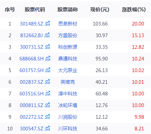
Task: Open chart icon beside 000811.SZ
Action: point(47,105)
